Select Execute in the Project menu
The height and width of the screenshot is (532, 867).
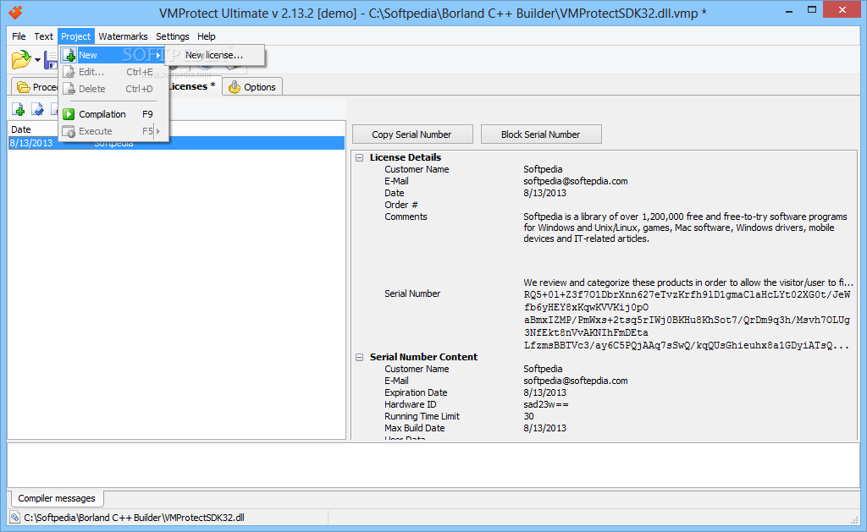click(x=113, y=131)
